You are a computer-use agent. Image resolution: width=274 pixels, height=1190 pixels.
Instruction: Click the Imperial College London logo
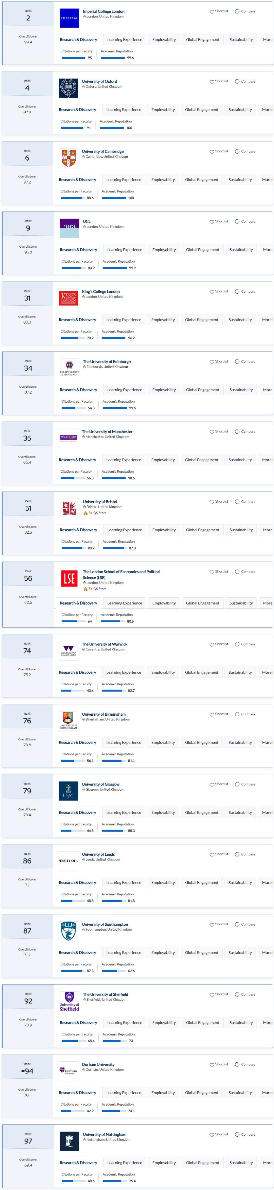pos(69,18)
